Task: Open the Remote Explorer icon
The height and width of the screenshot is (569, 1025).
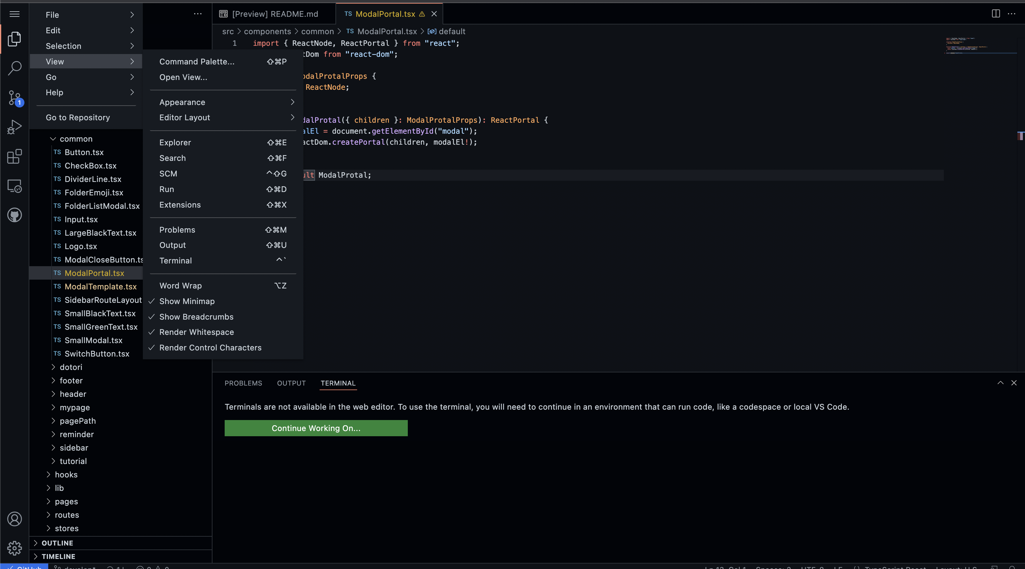Action: (14, 186)
